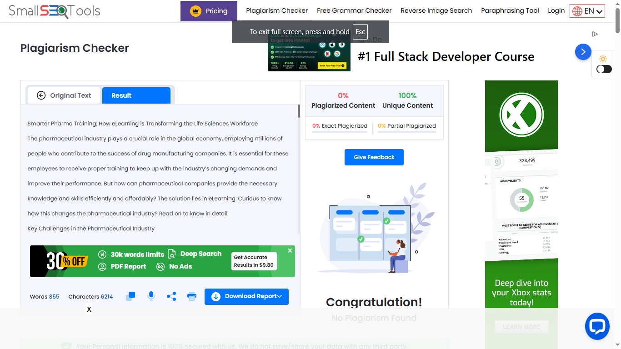Click the Login link
621x349 pixels.
[556, 10]
